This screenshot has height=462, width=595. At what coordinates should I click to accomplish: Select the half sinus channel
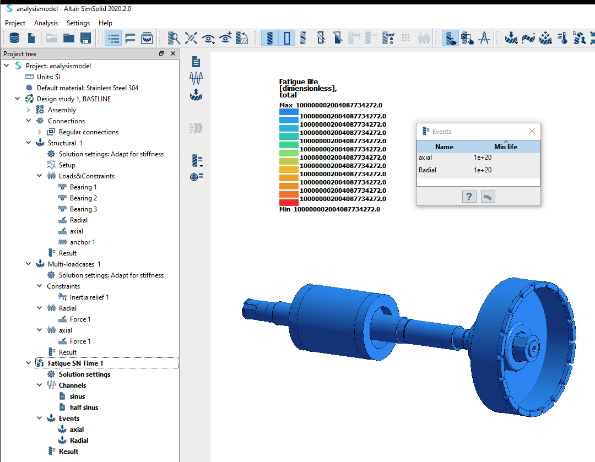click(x=84, y=407)
